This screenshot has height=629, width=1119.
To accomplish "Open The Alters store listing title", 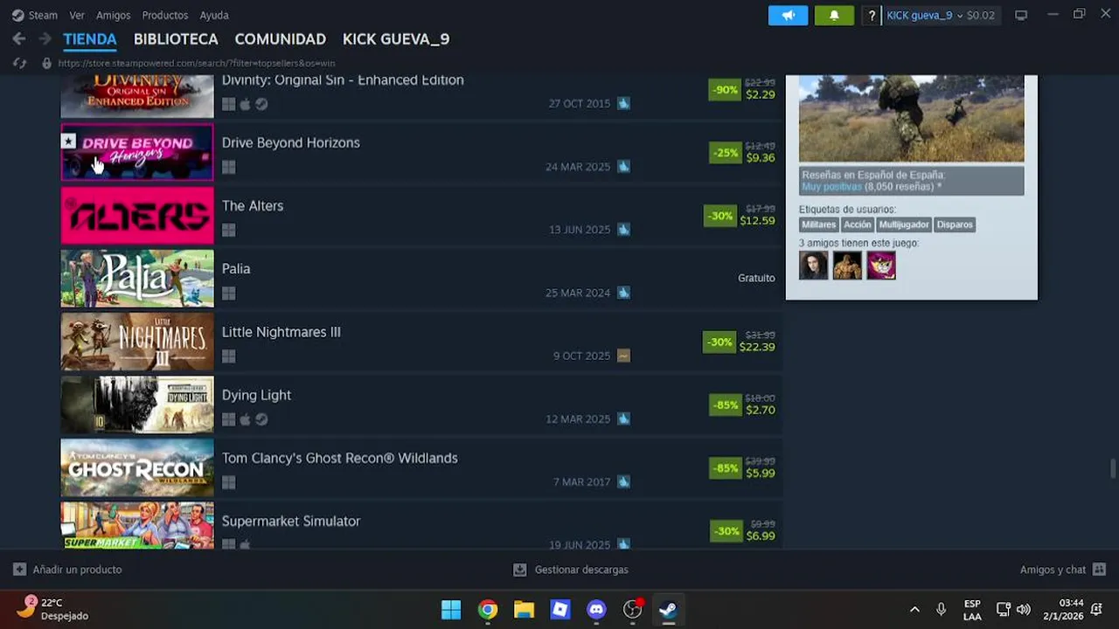I will tap(253, 206).
